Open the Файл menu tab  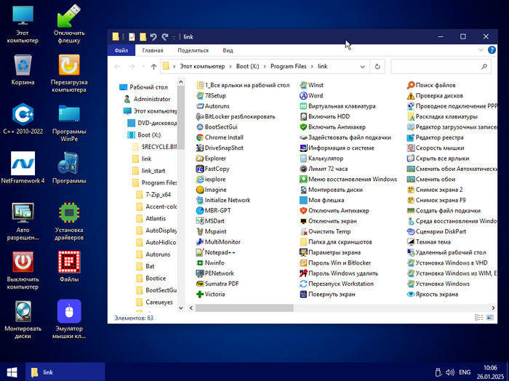coord(121,50)
